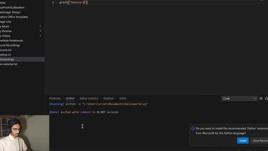Viewport: 268px width, 151px height.
Task: Open helloworld.py in the file explorer
Action: tap(22, 59)
